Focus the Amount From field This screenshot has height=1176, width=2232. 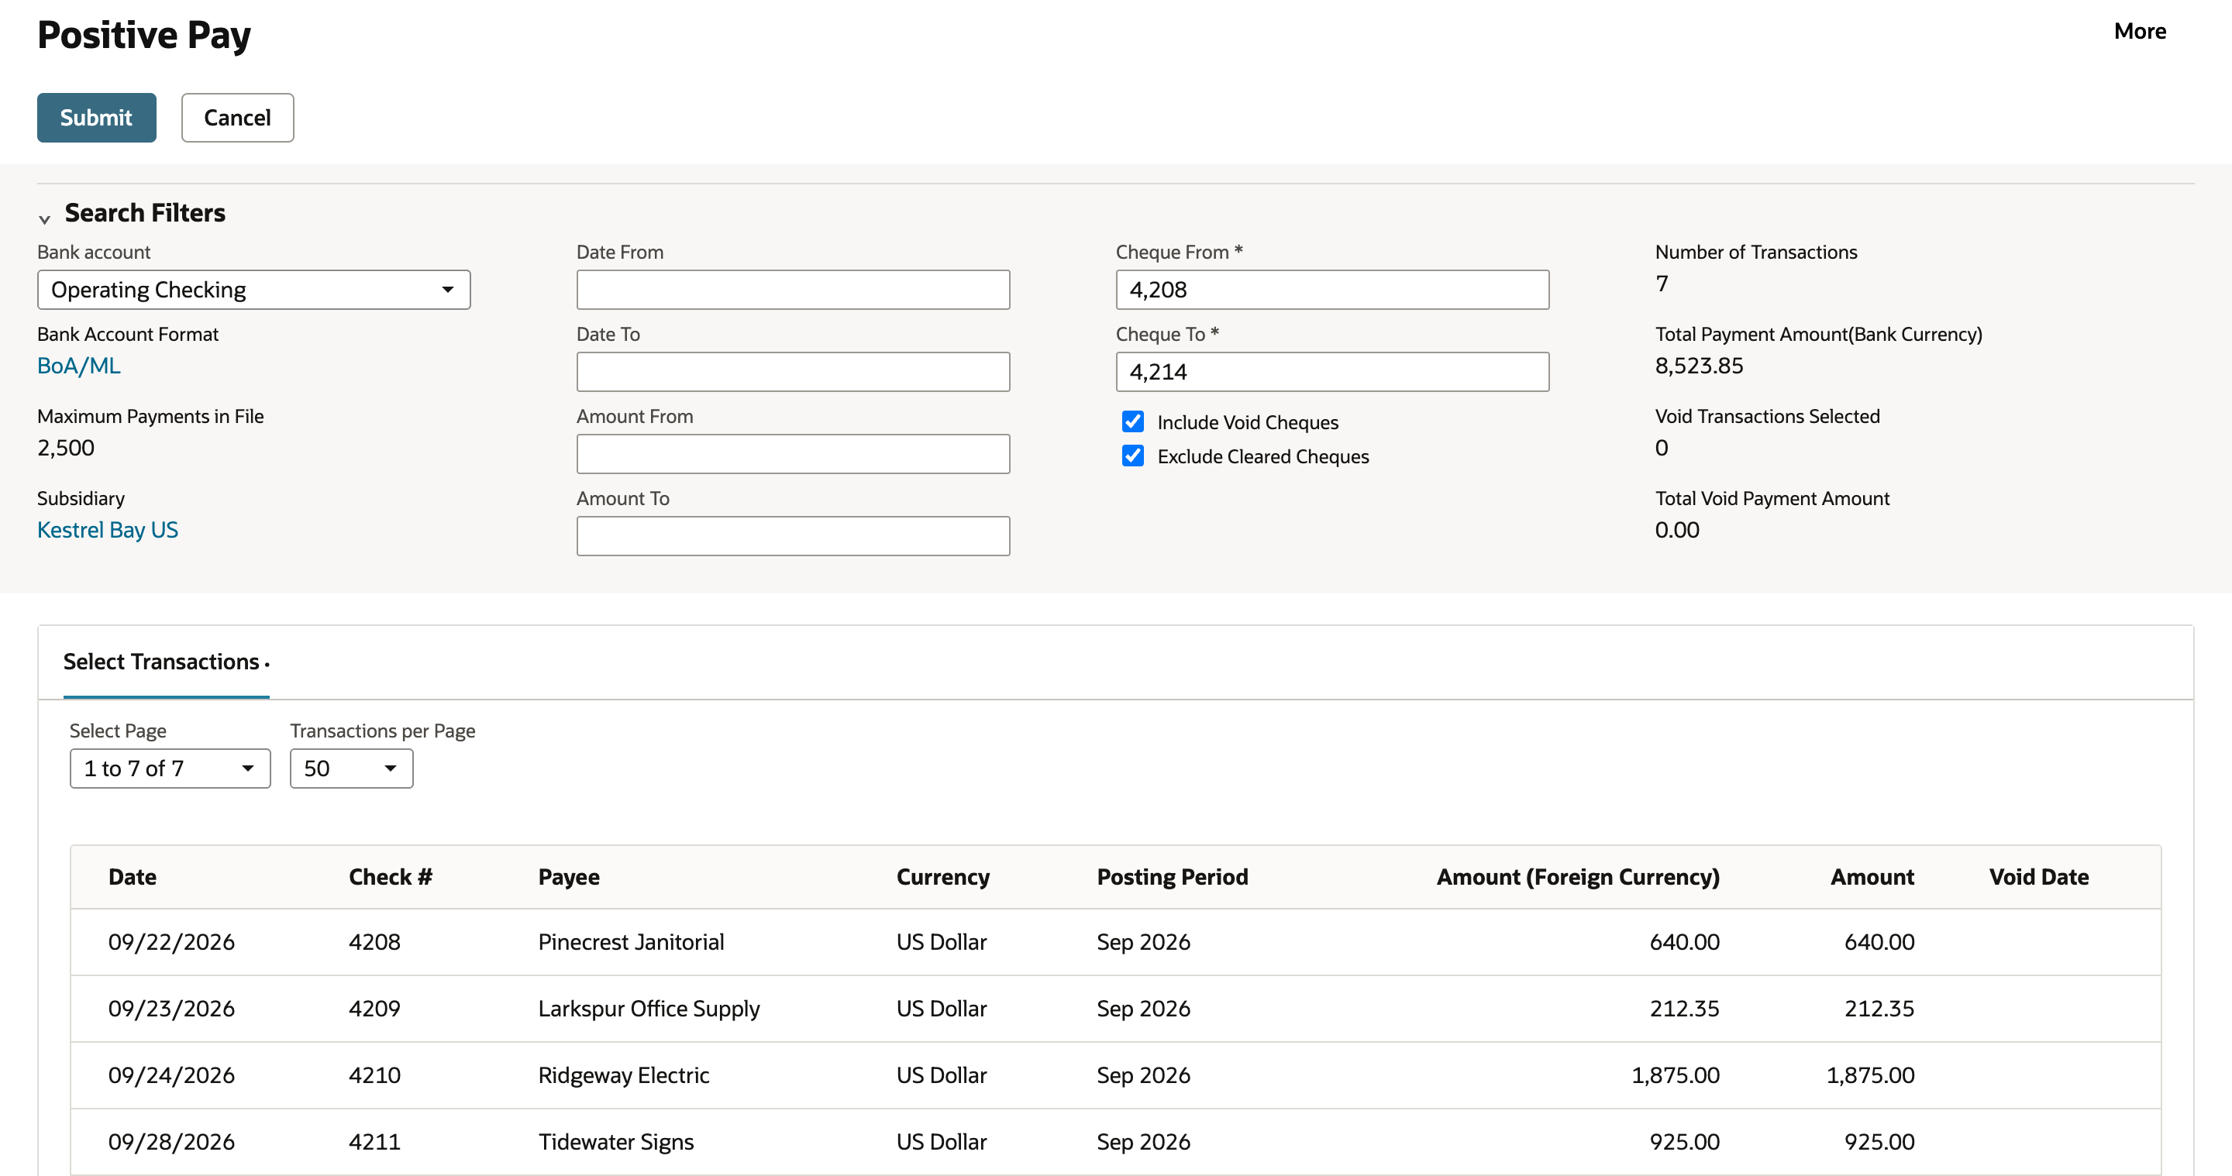[793, 454]
